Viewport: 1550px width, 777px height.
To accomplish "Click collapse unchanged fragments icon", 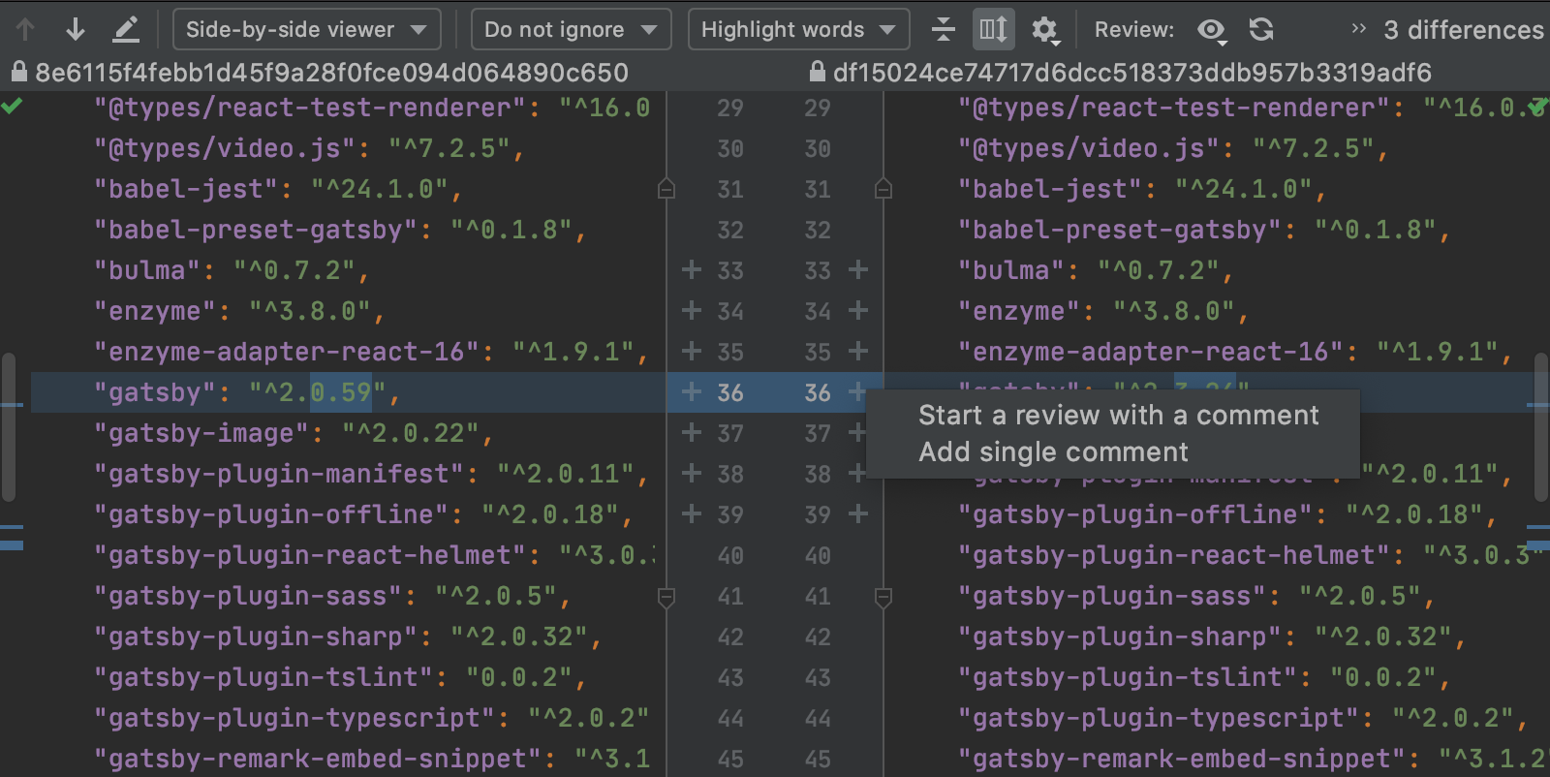I will click(x=943, y=30).
